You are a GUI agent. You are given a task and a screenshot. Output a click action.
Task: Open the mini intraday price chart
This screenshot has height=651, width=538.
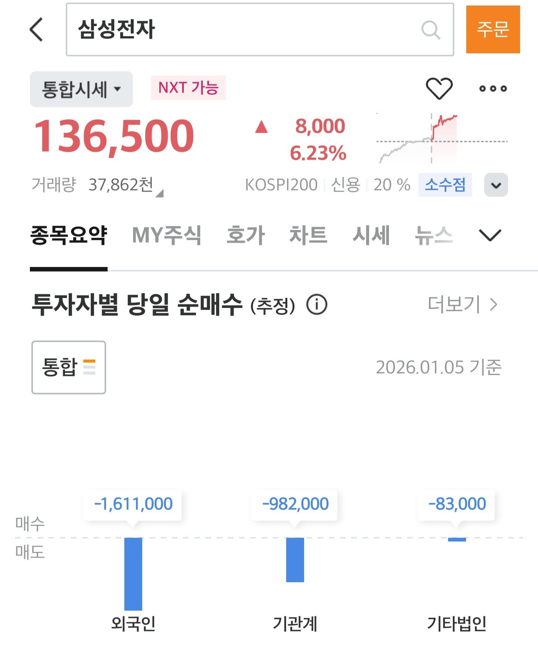tap(442, 139)
